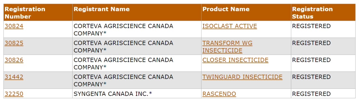Click the Product Name column header
The image size is (359, 101).
[x=246, y=13]
